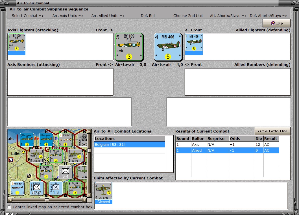Viewport: 299px width, 215px height.
Task: Click Hurricane I counter on the map
Action: [46, 140]
